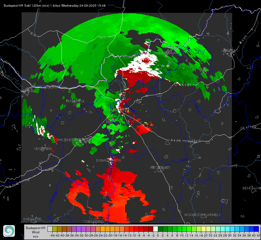
Task: Click the B 51 road label near top left
Action: (33, 34)
